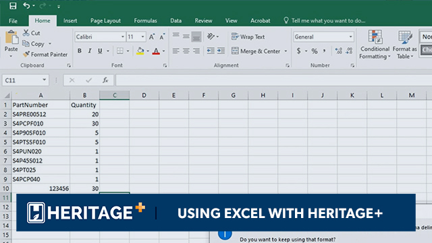Screen dimensions: 432x243
Task: Undo the last action
Action: 26,5
